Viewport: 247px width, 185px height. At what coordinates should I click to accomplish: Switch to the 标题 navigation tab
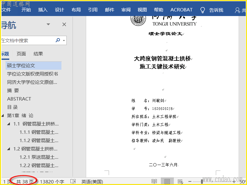pos(5,54)
